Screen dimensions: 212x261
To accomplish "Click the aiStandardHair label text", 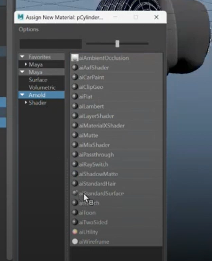I will (97, 184).
